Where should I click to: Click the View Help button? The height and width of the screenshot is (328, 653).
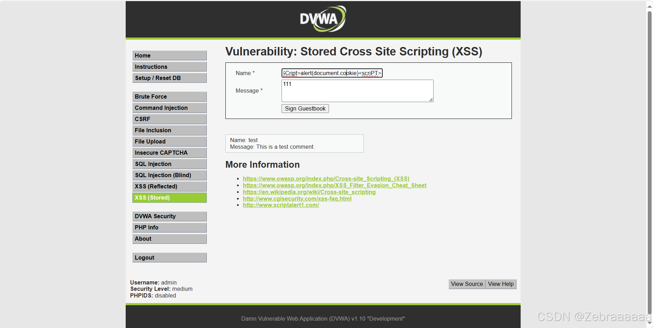(501, 284)
